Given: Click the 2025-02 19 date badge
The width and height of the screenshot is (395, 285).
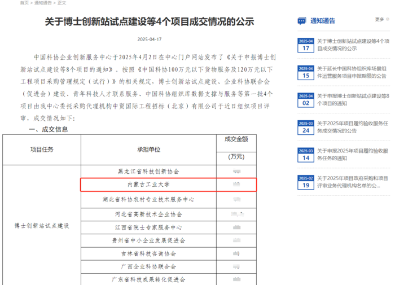Looking at the screenshot, I should tap(306, 182).
